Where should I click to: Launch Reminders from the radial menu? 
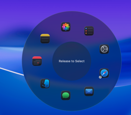89,31
